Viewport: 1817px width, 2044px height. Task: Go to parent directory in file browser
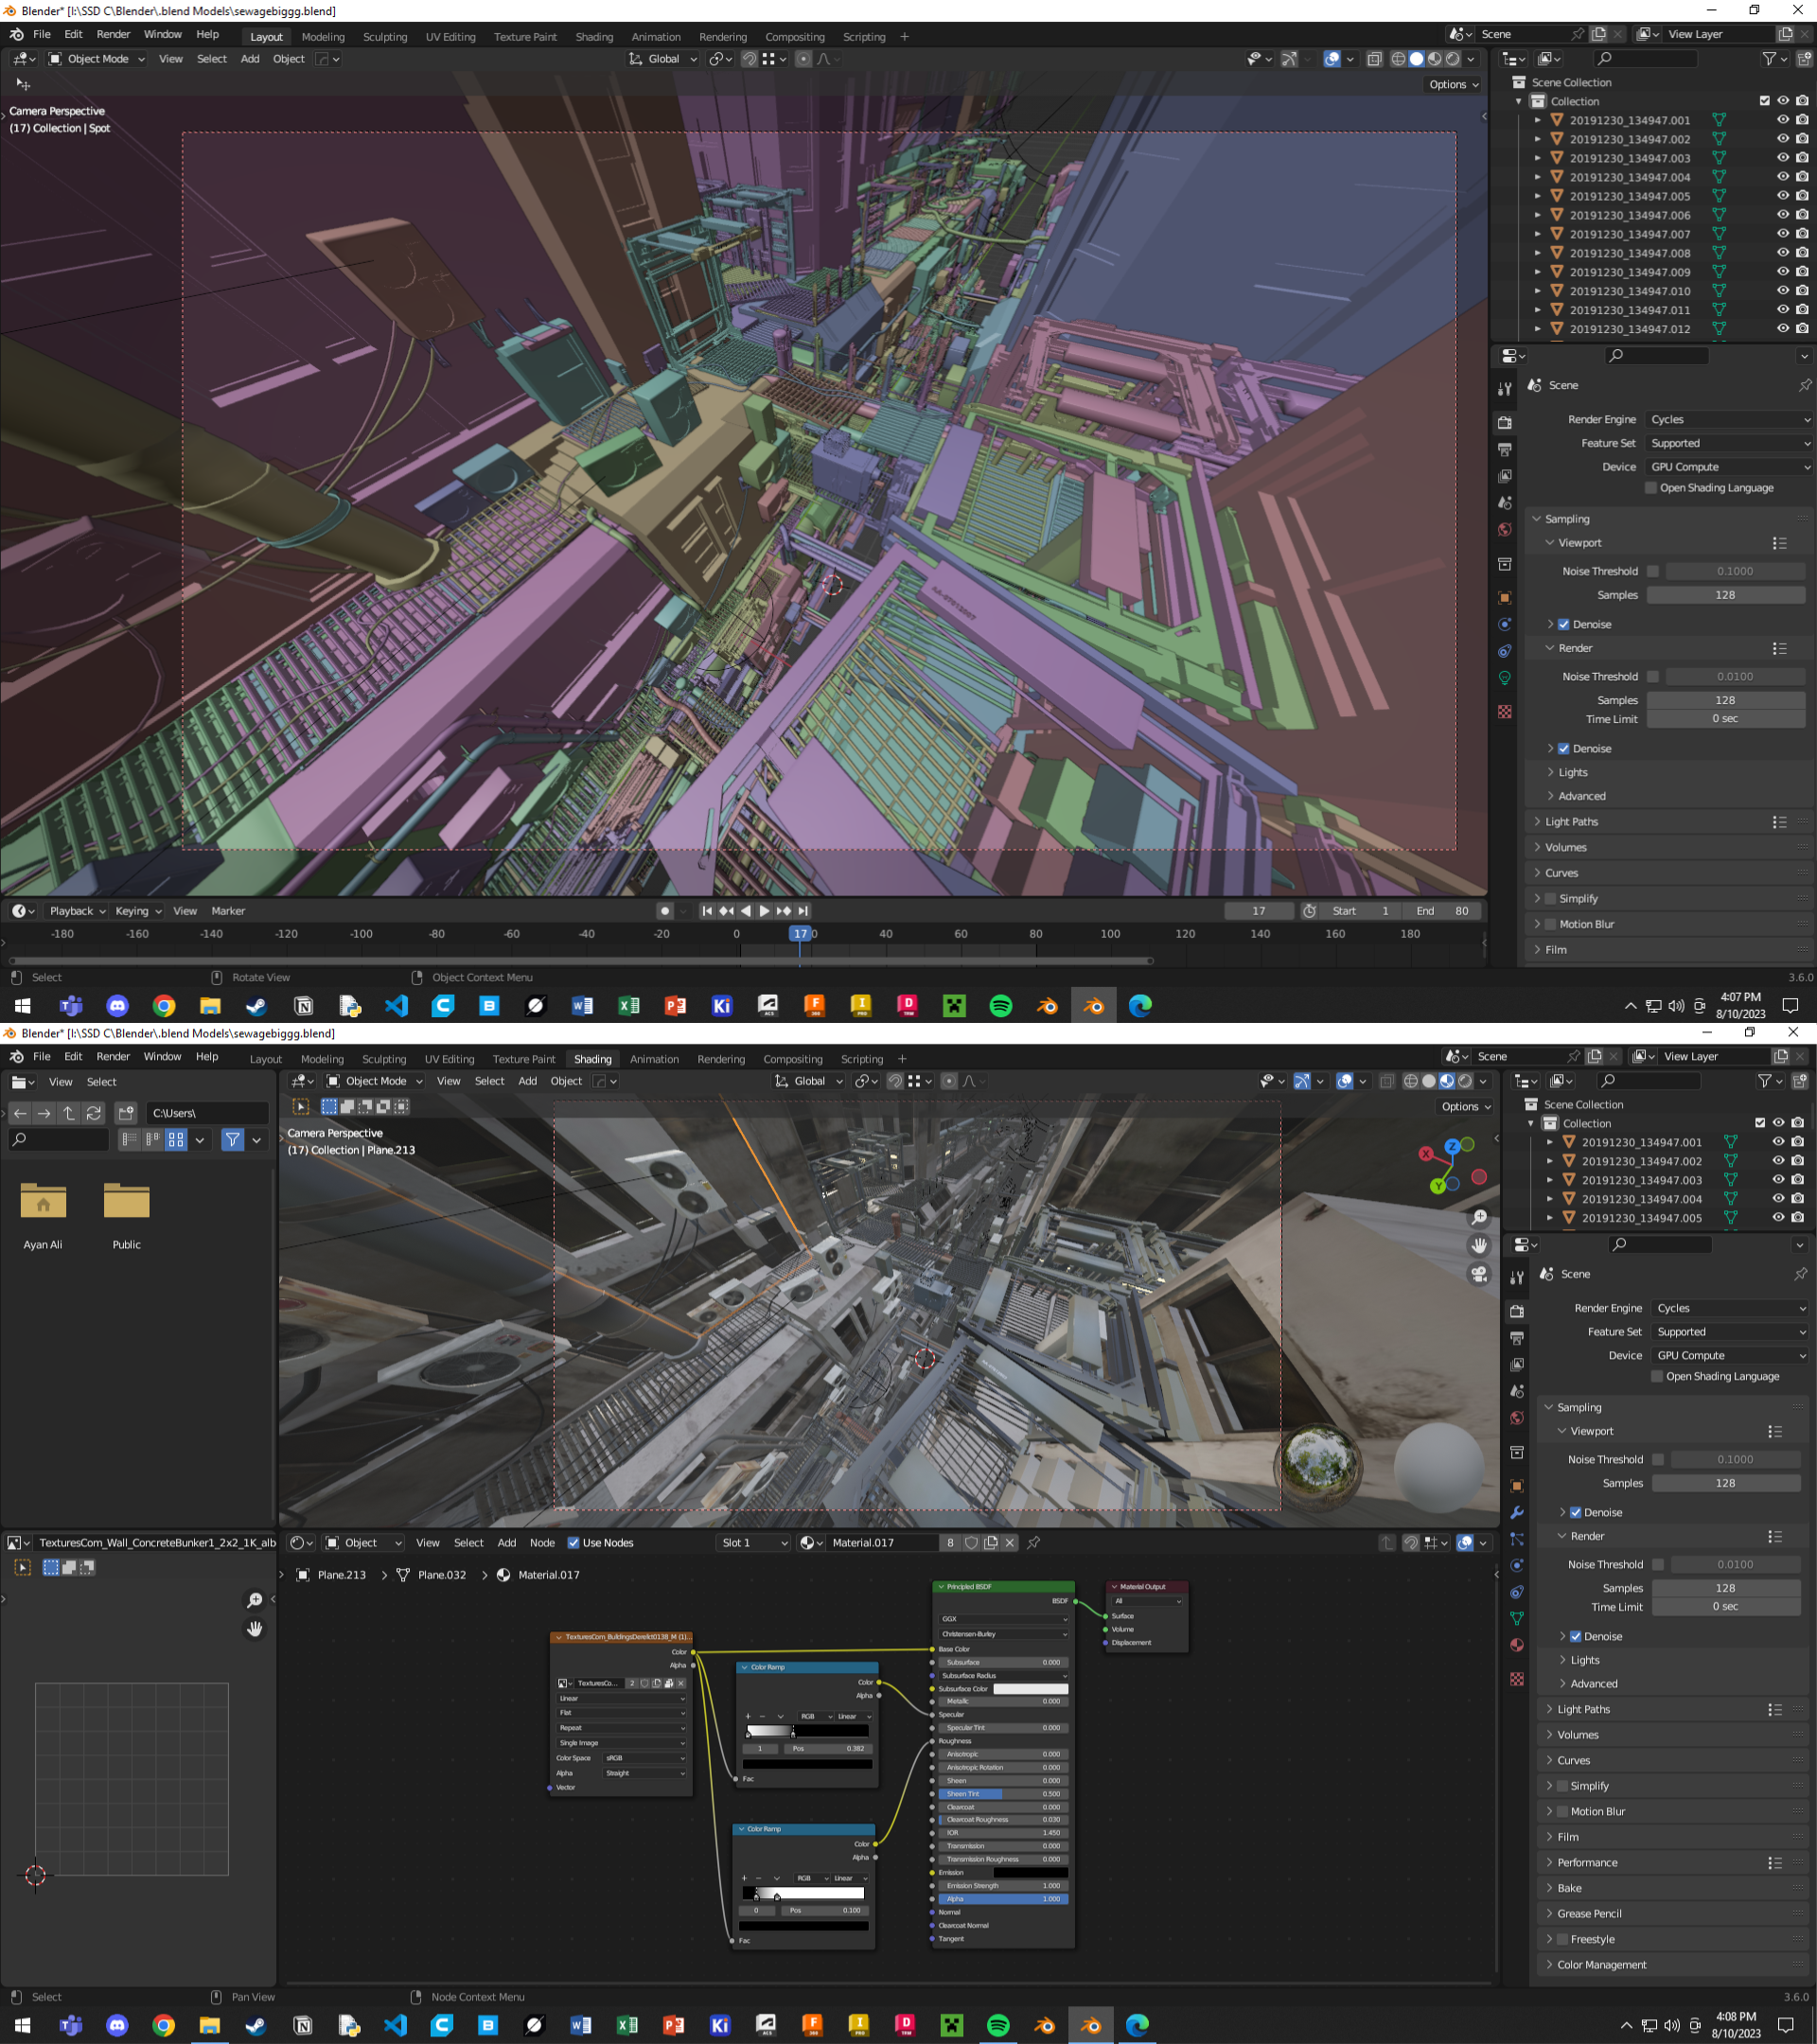pos(69,1113)
